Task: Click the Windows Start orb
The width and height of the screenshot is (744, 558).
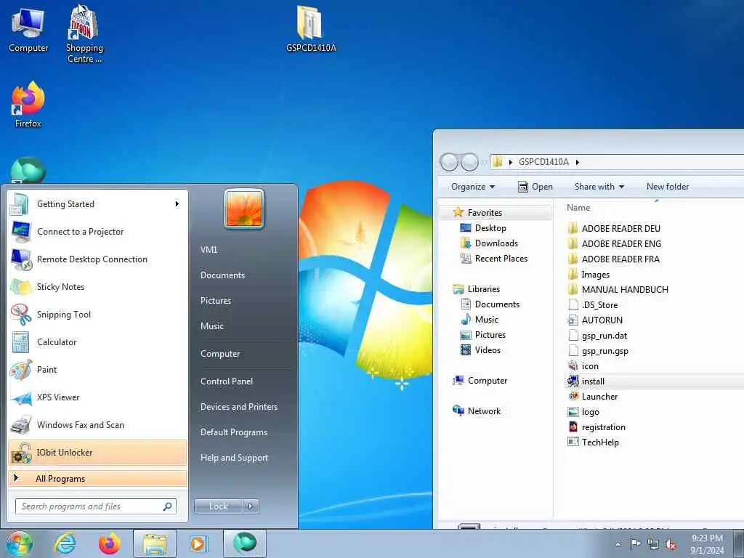Action: [x=19, y=543]
